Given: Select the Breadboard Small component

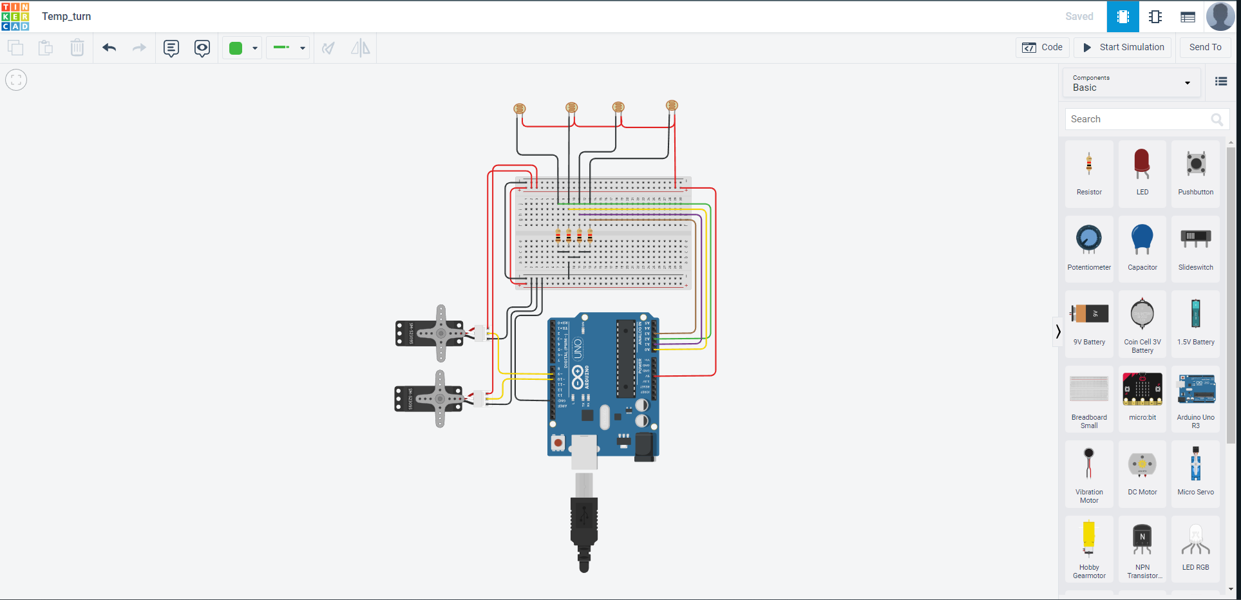Looking at the screenshot, I should click(1089, 398).
